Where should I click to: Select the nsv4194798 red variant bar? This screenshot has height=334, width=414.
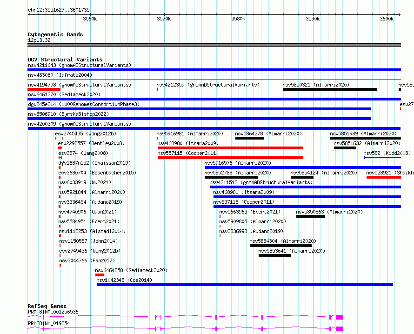click(44, 89)
